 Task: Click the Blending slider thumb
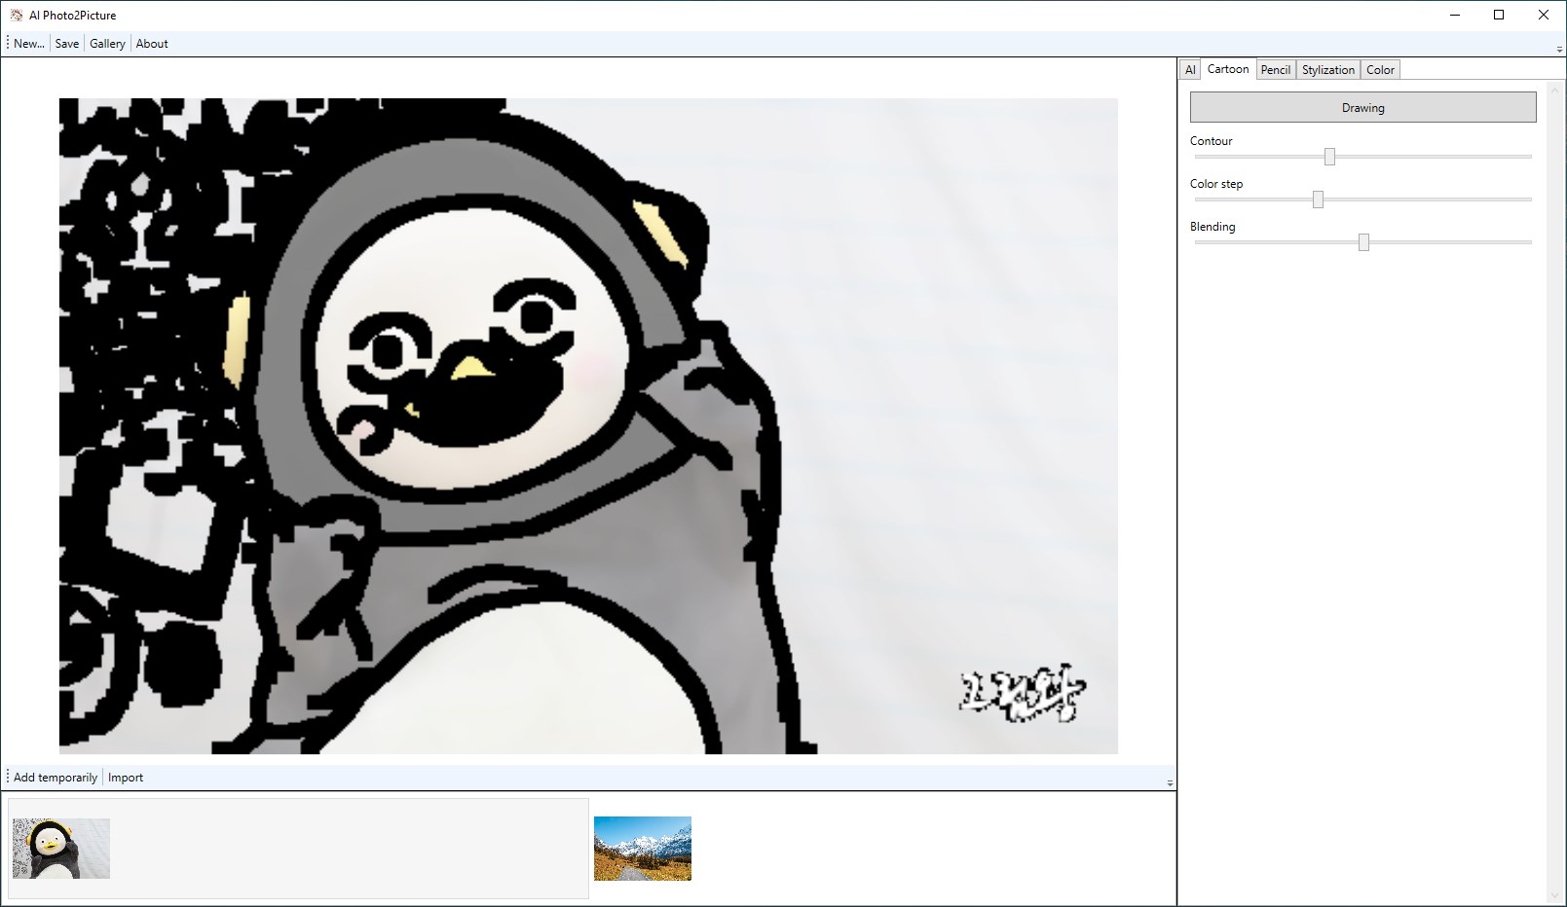click(x=1363, y=242)
